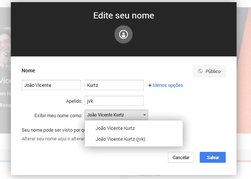Select João Vicente Kurtz (jvk) from the dropdown
This screenshot has width=251, height=179.
click(x=120, y=139)
